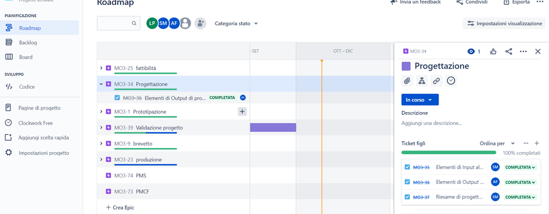Click the OTT – DIC timeline header
This screenshot has height=214, width=549.
[343, 51]
